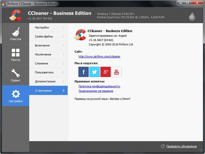The height and width of the screenshot is (154, 205).
Task: Click the Pentium Dual-Core CPU info text
Action: [x=131, y=17]
